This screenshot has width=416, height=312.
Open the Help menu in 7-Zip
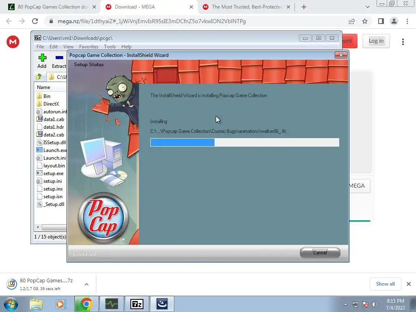click(x=127, y=46)
